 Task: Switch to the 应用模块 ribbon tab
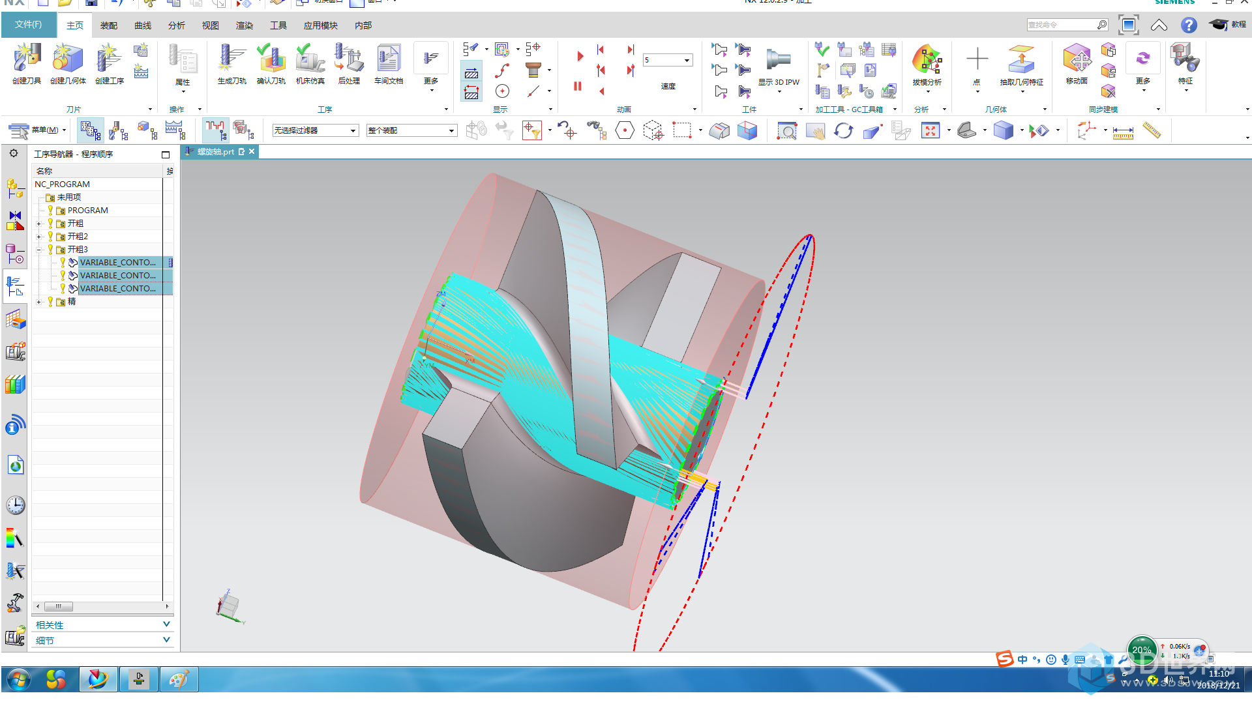(x=320, y=25)
